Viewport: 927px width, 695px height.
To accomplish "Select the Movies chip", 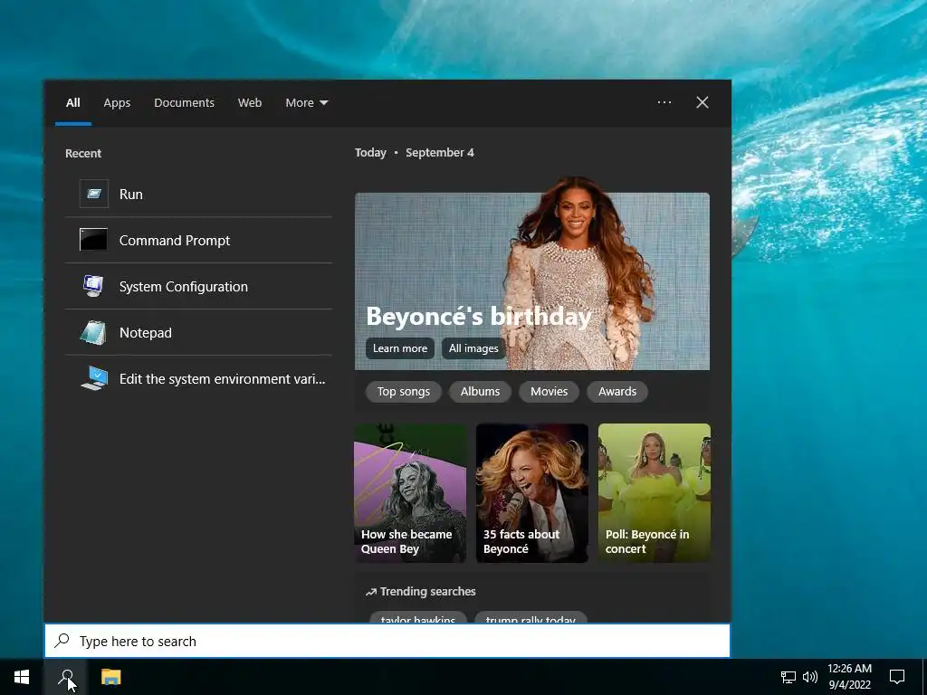I will pyautogui.click(x=549, y=391).
